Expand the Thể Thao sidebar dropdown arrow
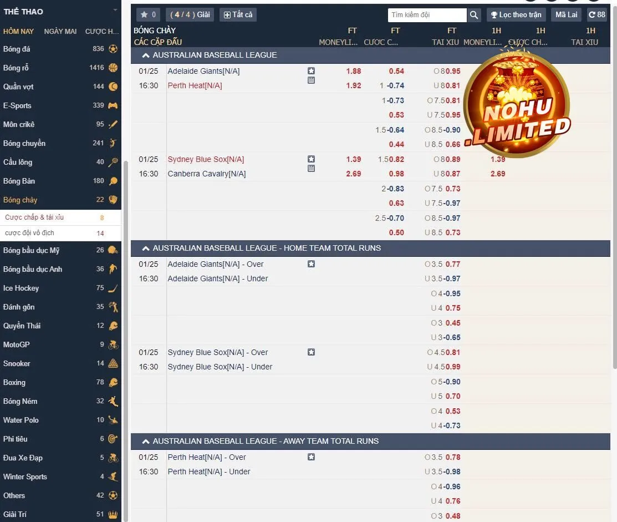617x522 pixels. point(115,10)
